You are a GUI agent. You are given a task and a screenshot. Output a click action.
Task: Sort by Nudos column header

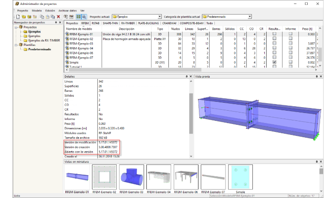coord(176,29)
